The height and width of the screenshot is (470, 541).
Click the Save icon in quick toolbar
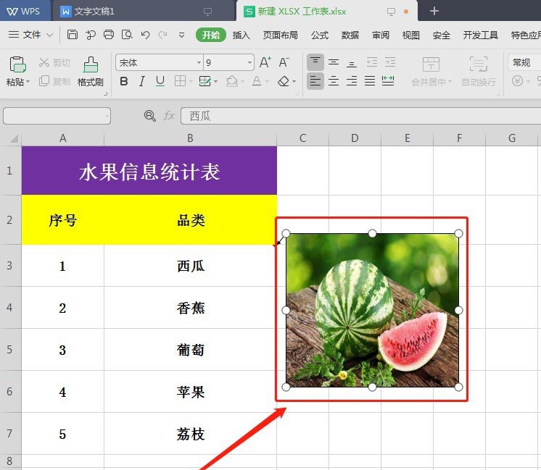[72, 35]
